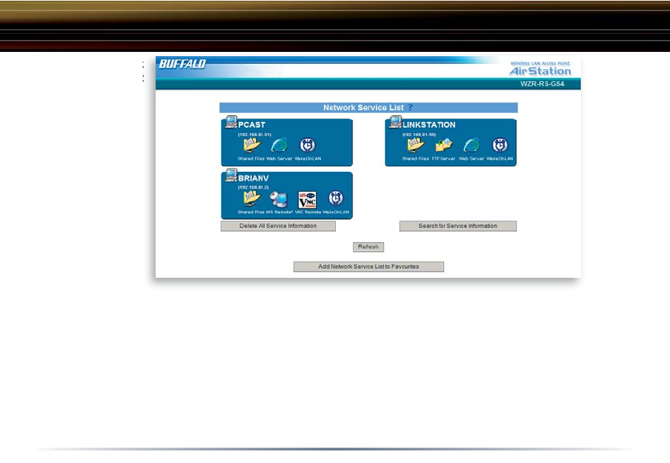This screenshot has width=670, height=463.
Task: Click BRIANV IP address 192.168.81.2
Action: (x=254, y=187)
